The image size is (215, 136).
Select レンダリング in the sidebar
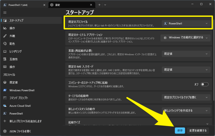(31, 51)
